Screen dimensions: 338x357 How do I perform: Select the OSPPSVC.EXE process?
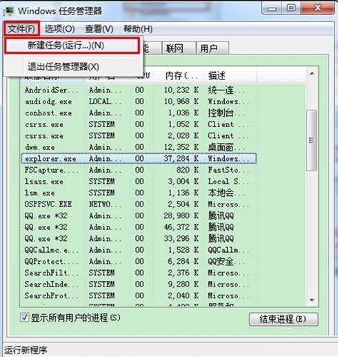point(139,204)
